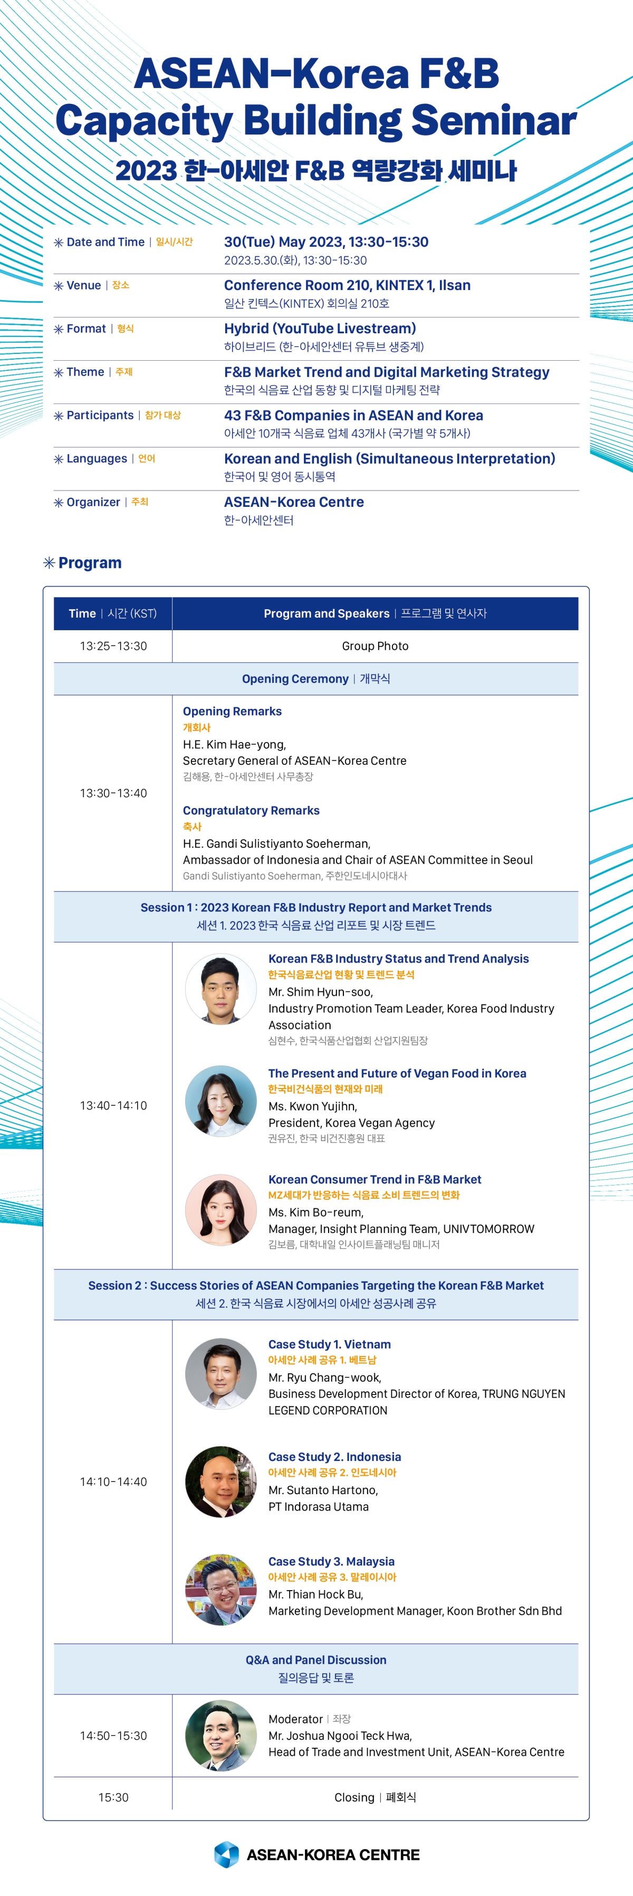This screenshot has width=633, height=1896.
Task: Click the "13:30-13:40" time cell
Action: [x=113, y=793]
